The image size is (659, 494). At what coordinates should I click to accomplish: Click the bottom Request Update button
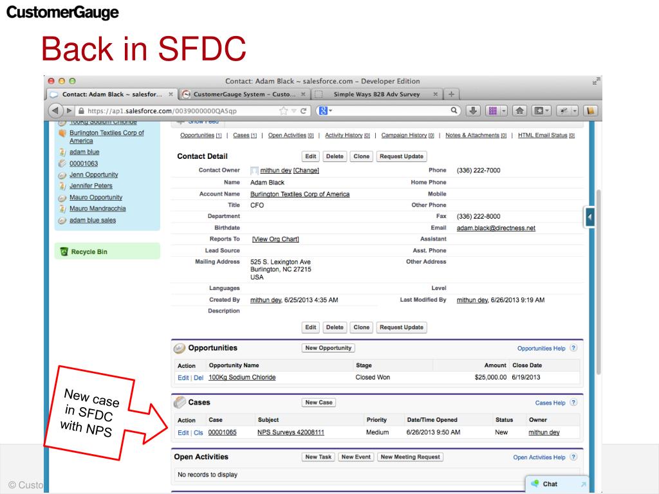402,327
